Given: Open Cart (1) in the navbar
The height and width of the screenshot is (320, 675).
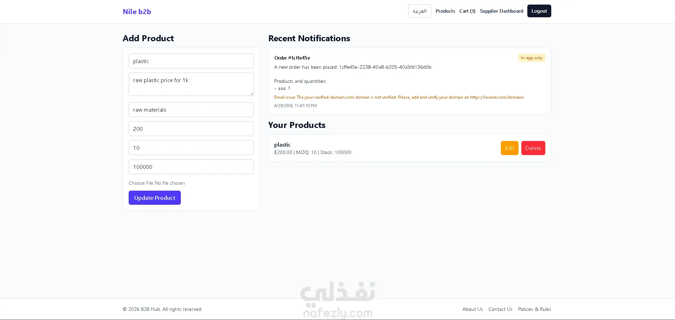Looking at the screenshot, I should pyautogui.click(x=467, y=11).
